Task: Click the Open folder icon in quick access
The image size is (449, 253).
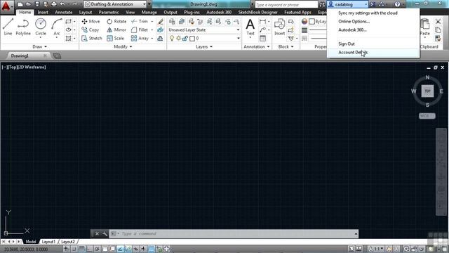Action: point(28,4)
